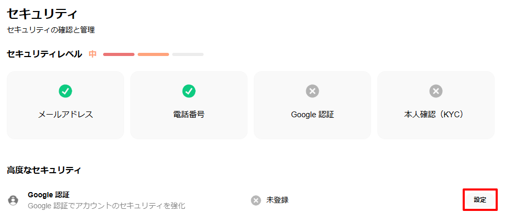Click the Google authenticator icon in 高度なセキュリティ
The width and height of the screenshot is (515, 224).
pos(13,200)
